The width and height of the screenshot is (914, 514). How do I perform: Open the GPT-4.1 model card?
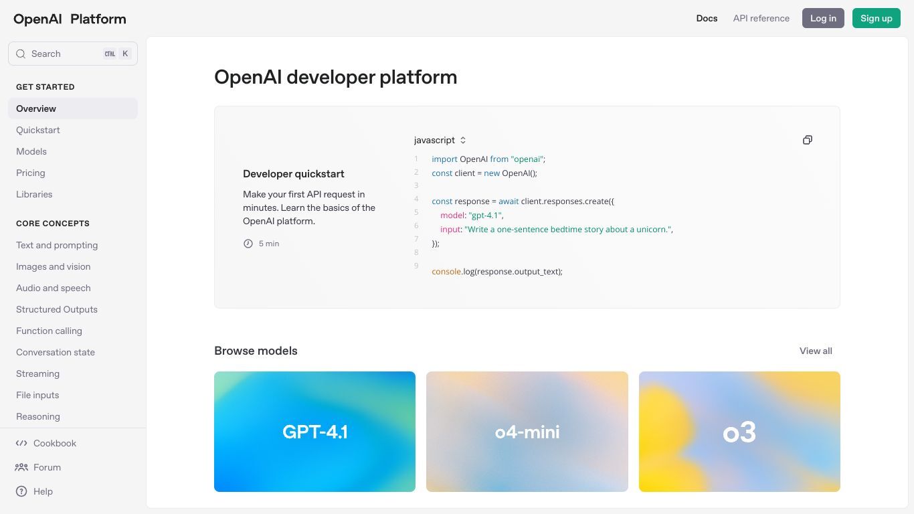pos(314,432)
